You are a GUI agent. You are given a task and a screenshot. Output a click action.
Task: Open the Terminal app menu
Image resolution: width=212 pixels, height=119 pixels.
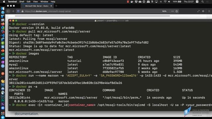tap(12, 2)
